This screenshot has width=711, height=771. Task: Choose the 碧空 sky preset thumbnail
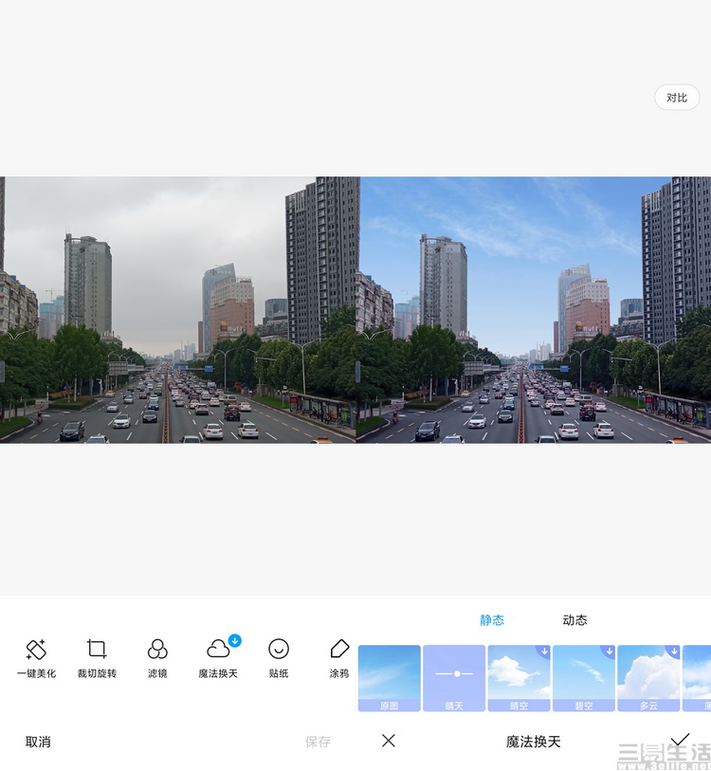pos(584,678)
